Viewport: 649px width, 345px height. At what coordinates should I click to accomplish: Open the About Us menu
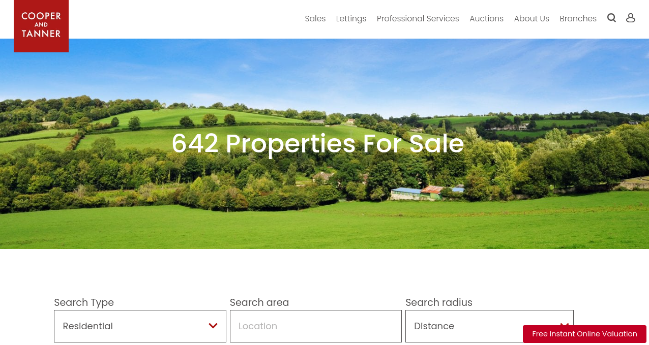coord(532,19)
